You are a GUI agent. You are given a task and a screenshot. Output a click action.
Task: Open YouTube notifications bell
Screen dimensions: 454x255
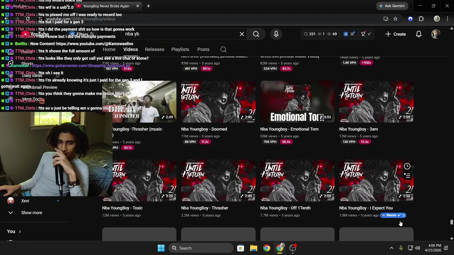coord(419,34)
